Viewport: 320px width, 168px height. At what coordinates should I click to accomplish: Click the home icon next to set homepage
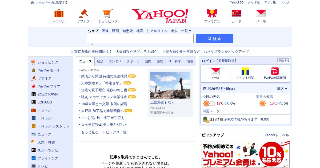click(32, 2)
